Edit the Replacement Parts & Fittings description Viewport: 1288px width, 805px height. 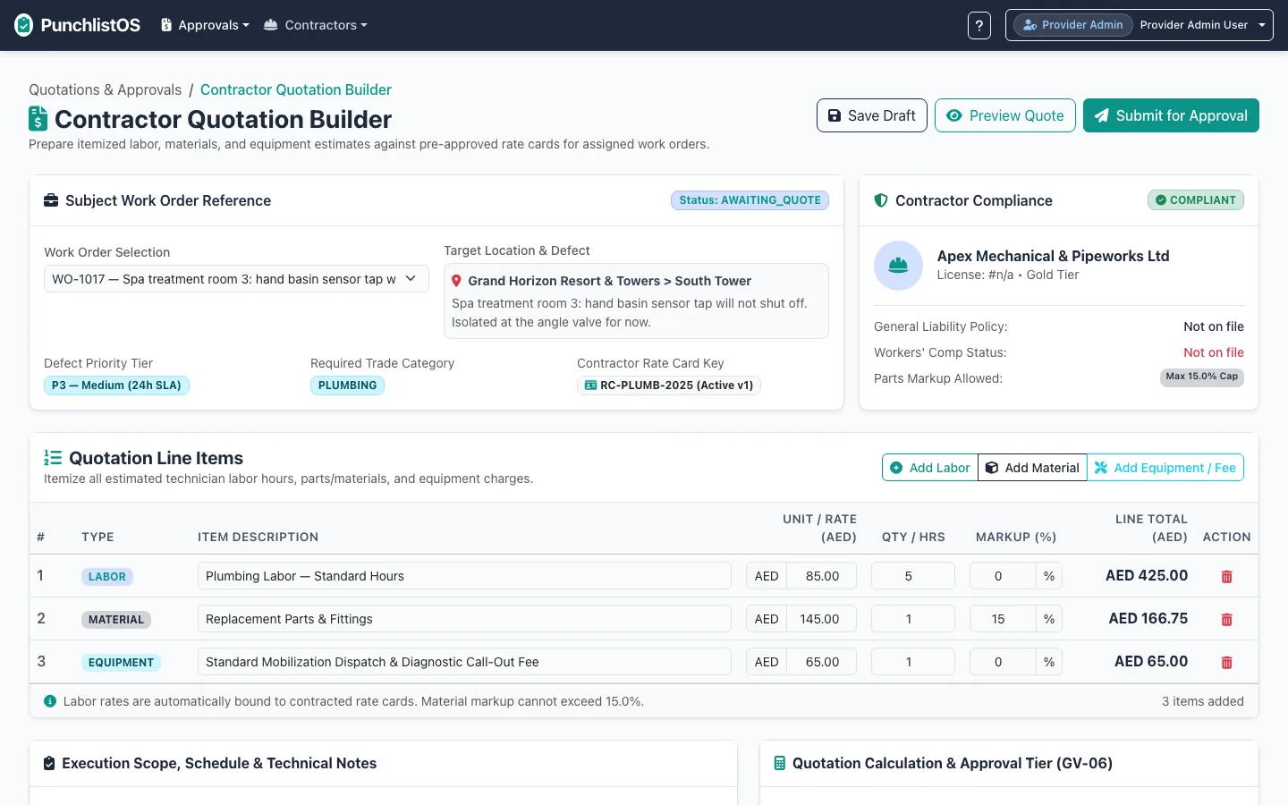[x=464, y=619]
